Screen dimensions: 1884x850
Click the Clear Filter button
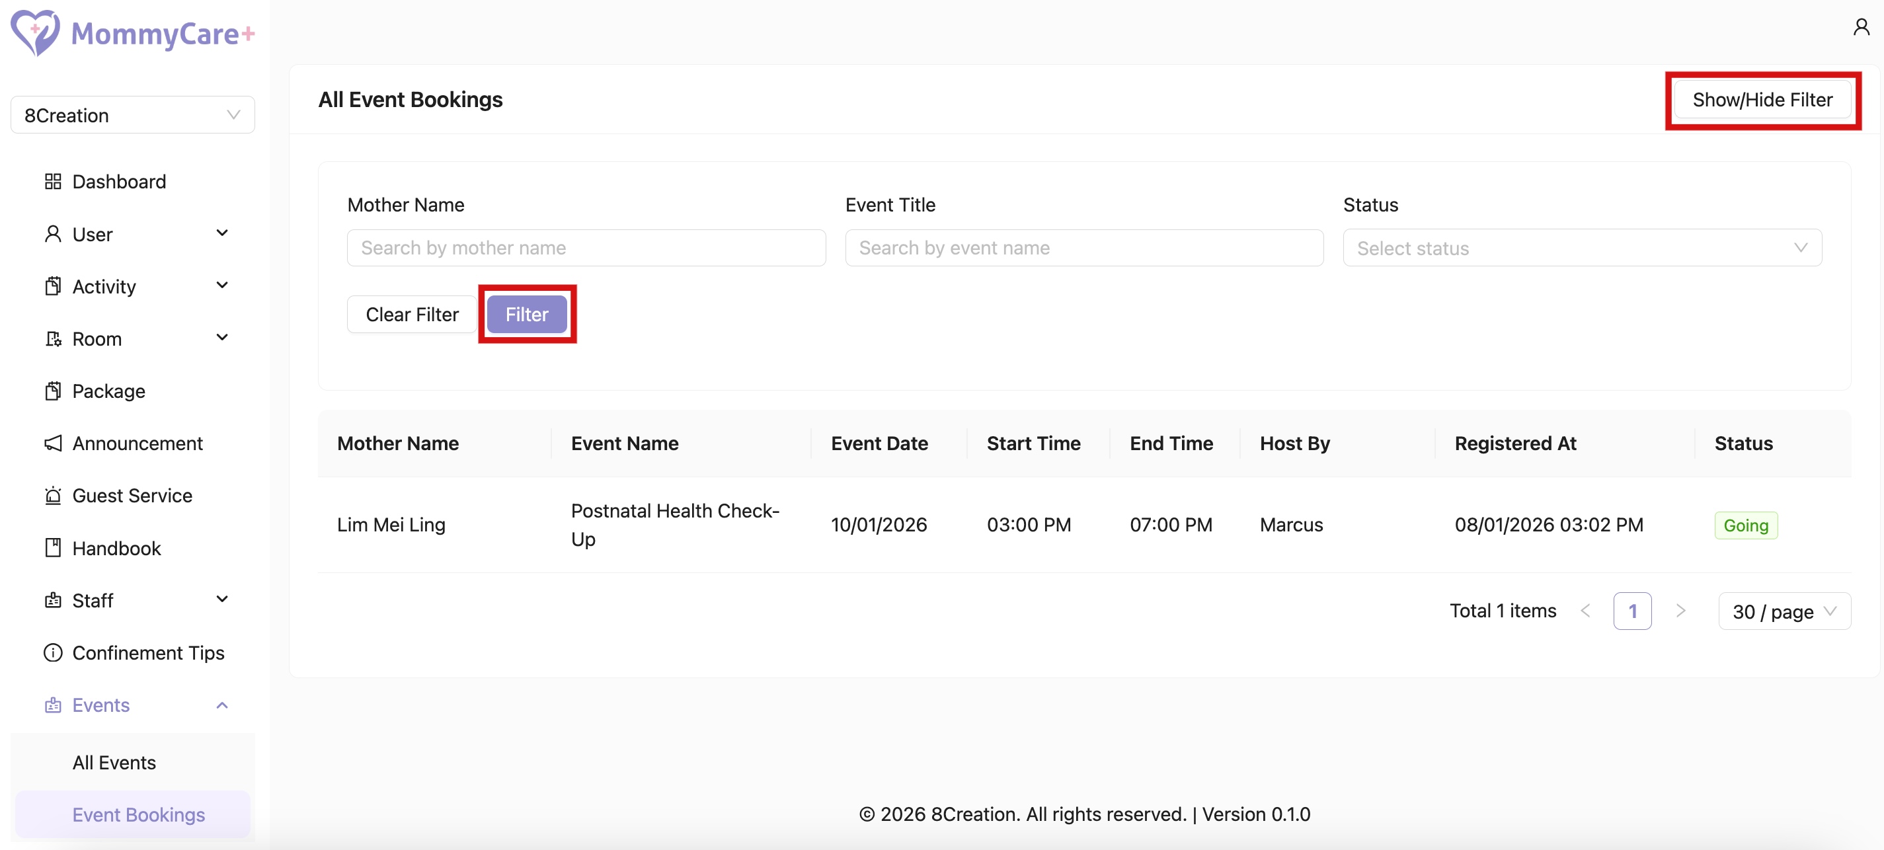pos(412,315)
